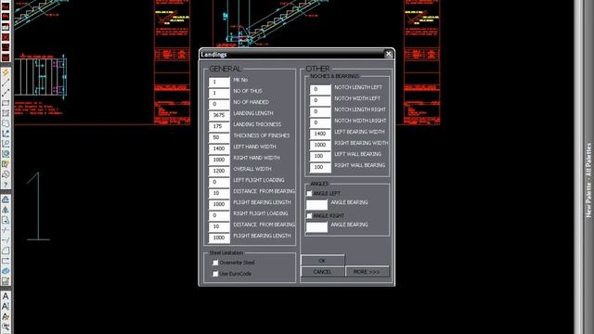The width and height of the screenshot is (594, 334).
Task: Click the Steel Limitation group label
Action: click(x=226, y=252)
